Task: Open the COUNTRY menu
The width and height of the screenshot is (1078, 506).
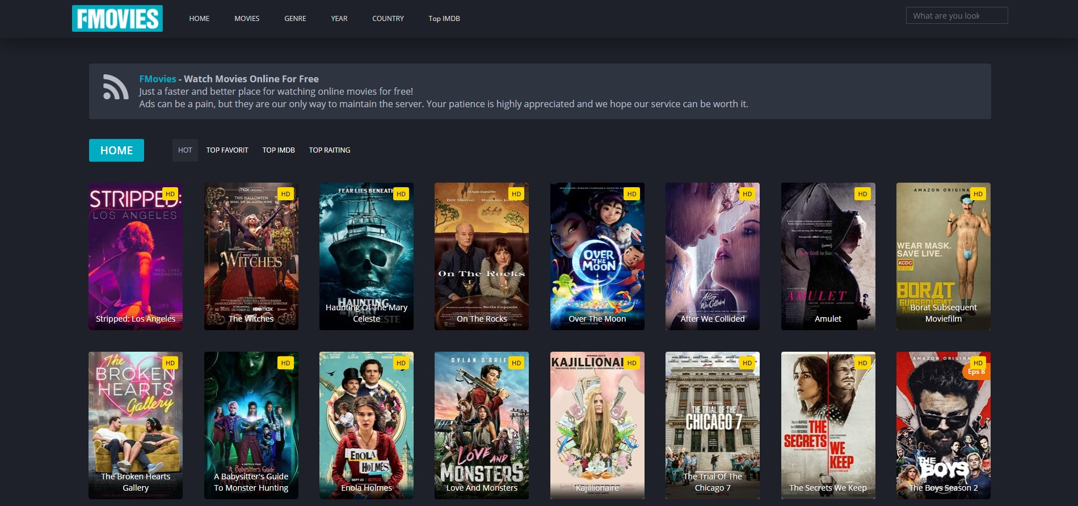Action: click(388, 19)
